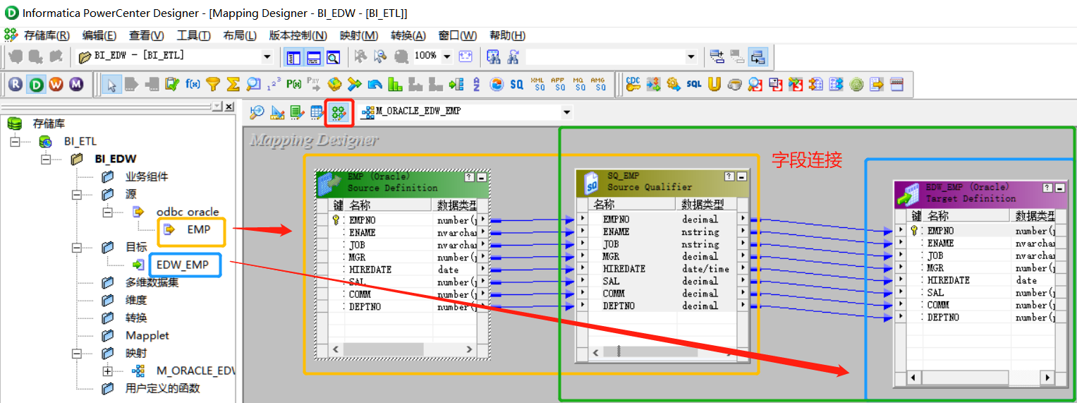Image resolution: width=1077 pixels, height=403 pixels.
Task: Choose the Union U transformation icon
Action: [x=714, y=85]
